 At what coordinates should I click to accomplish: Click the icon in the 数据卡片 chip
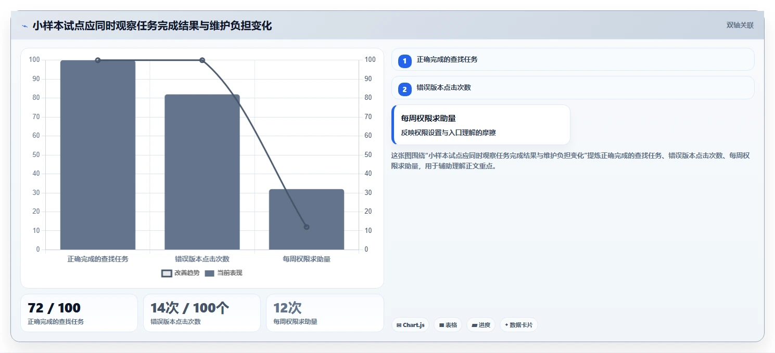[x=506, y=325]
